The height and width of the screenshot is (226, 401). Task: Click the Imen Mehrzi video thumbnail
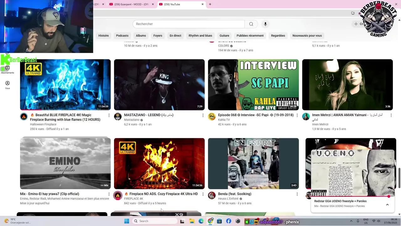point(347,85)
